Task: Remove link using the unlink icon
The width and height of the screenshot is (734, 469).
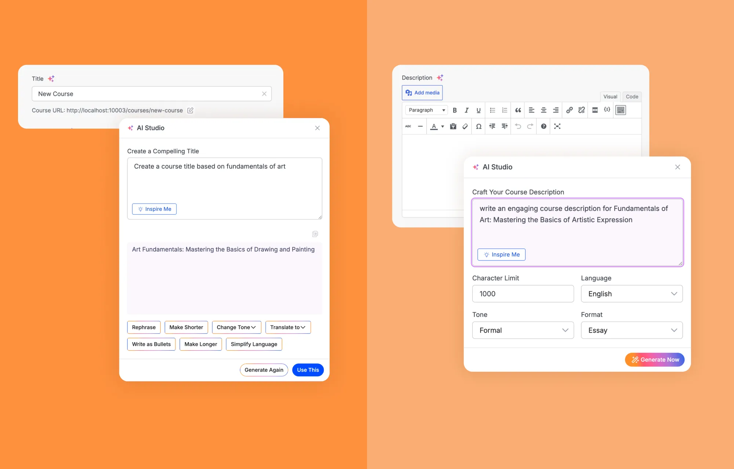Action: (x=581, y=110)
